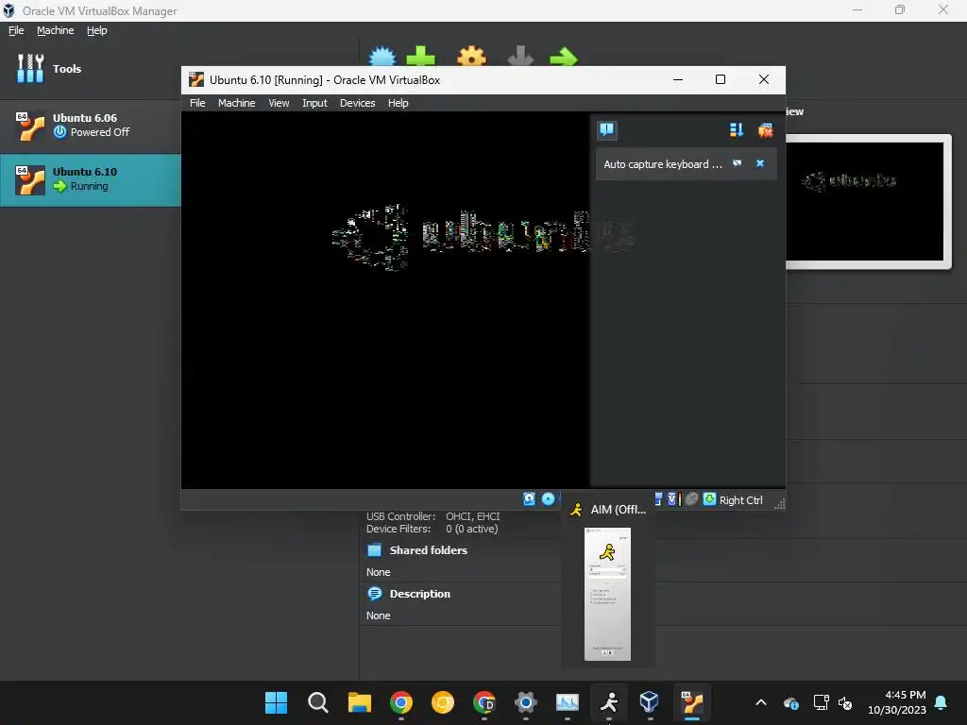Expand the system tray hidden icons chevron
Image resolution: width=967 pixels, height=725 pixels.
(761, 702)
